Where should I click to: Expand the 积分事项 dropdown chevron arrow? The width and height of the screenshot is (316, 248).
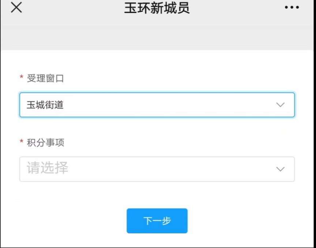(280, 169)
